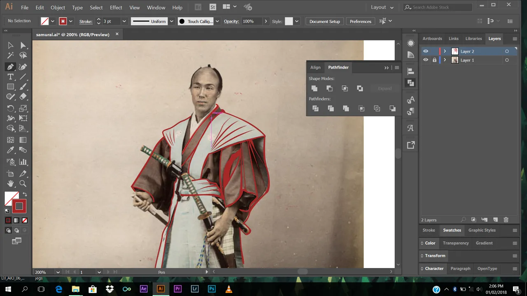
Task: Switch to the Swatches tab
Action: click(x=452, y=230)
